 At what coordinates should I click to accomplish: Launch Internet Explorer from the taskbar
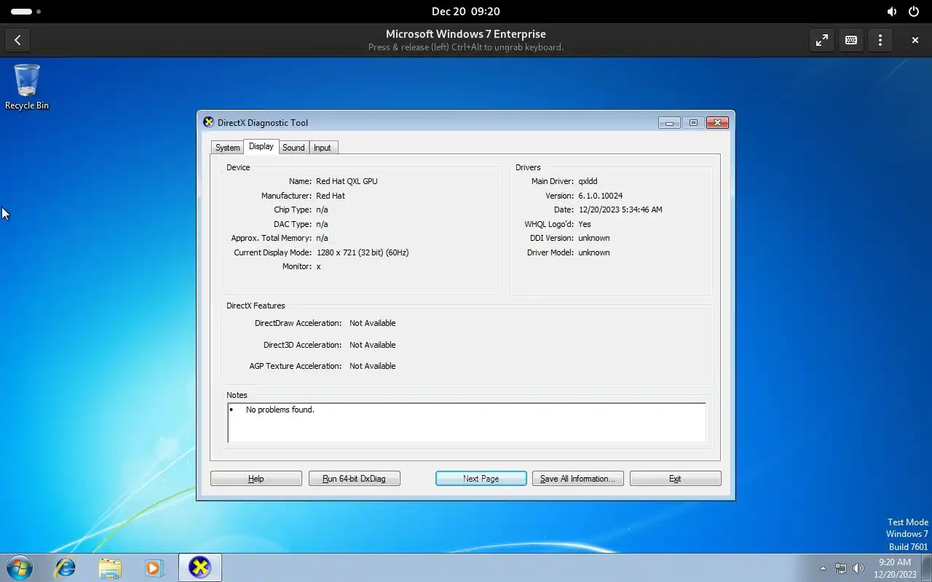66,567
